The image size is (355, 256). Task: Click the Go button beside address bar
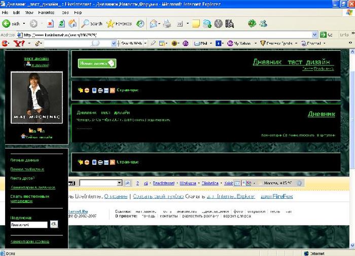click(326, 34)
